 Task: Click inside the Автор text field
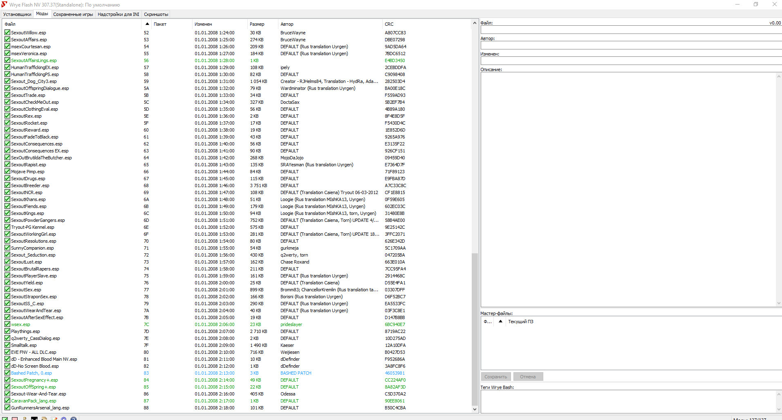[630, 46]
